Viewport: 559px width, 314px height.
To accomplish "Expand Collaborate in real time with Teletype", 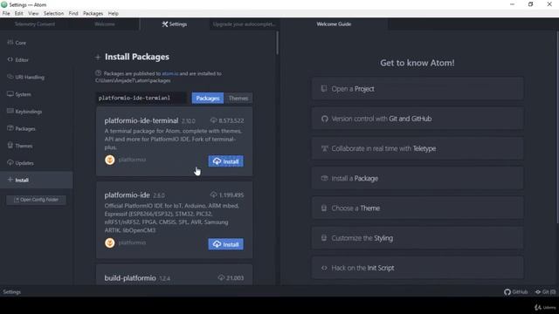I will pyautogui.click(x=418, y=148).
